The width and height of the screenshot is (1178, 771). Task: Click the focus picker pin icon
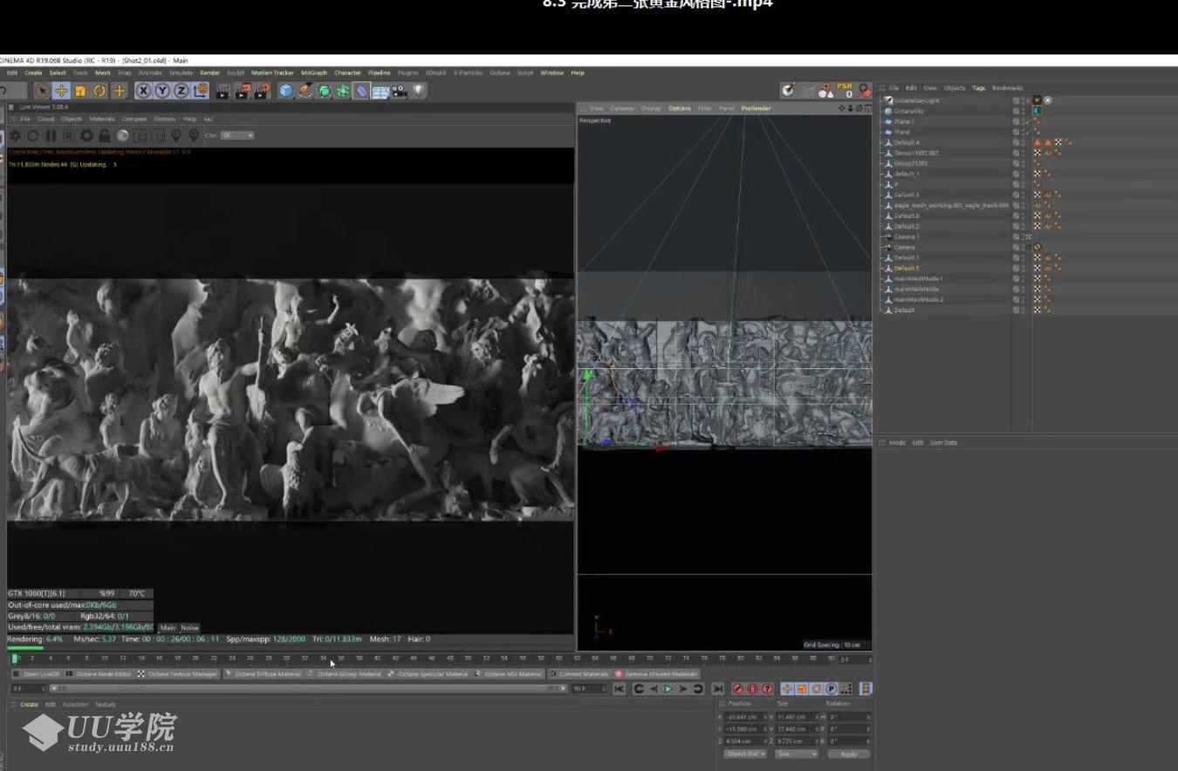click(x=176, y=136)
